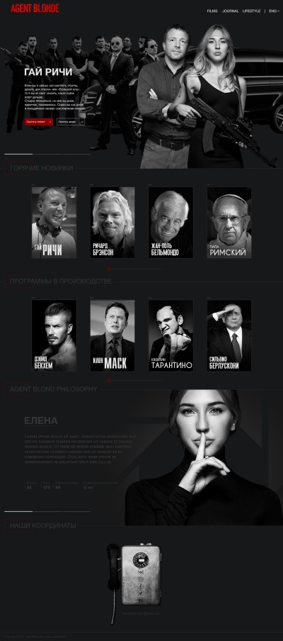Click the rotary dial on the payphone

point(141,560)
